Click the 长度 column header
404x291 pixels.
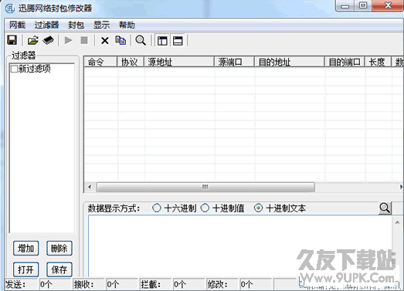tap(379, 62)
